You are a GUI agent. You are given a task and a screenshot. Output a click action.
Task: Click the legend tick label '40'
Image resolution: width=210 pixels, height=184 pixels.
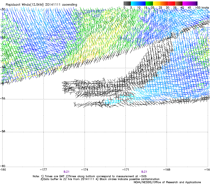pyautogui.click(x=182, y=8)
